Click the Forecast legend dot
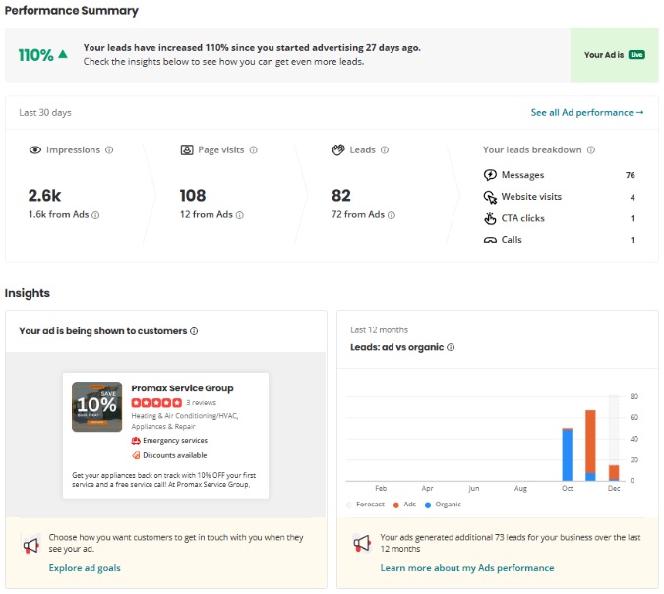 [349, 505]
